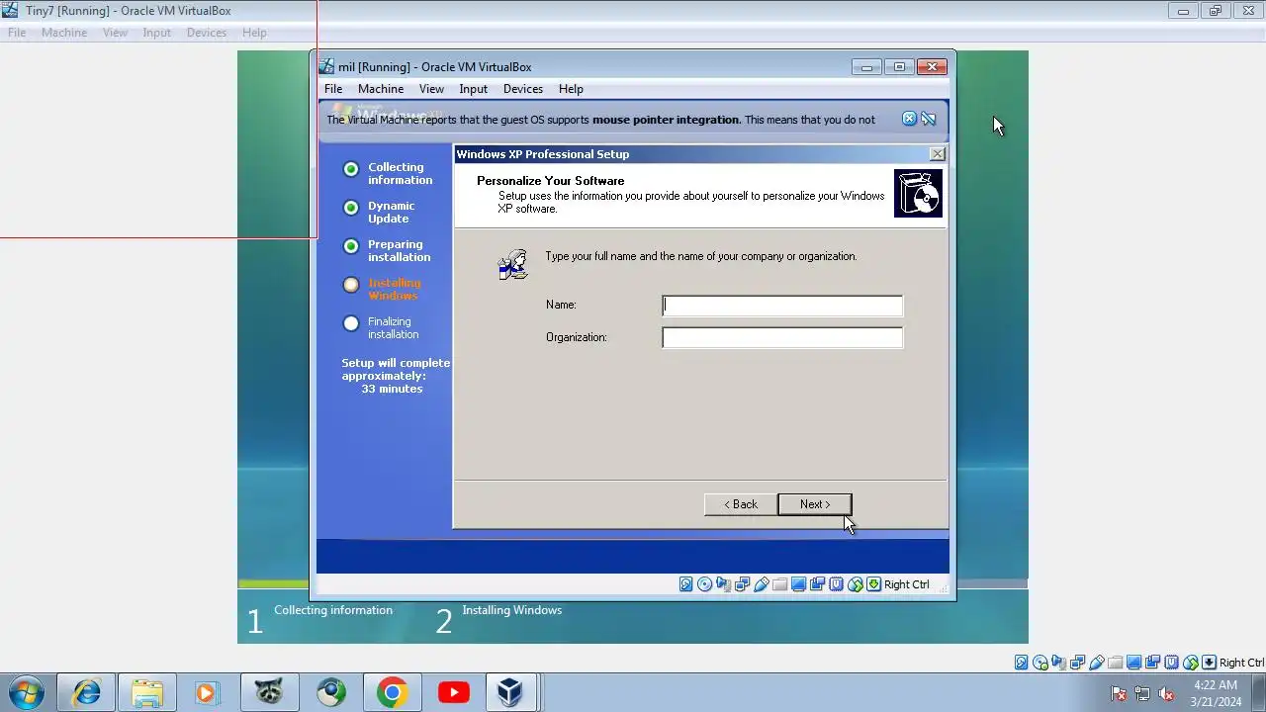1266x712 pixels.
Task: Click mouse integration indicator in Tiny7 status bar
Action: [1191, 663]
